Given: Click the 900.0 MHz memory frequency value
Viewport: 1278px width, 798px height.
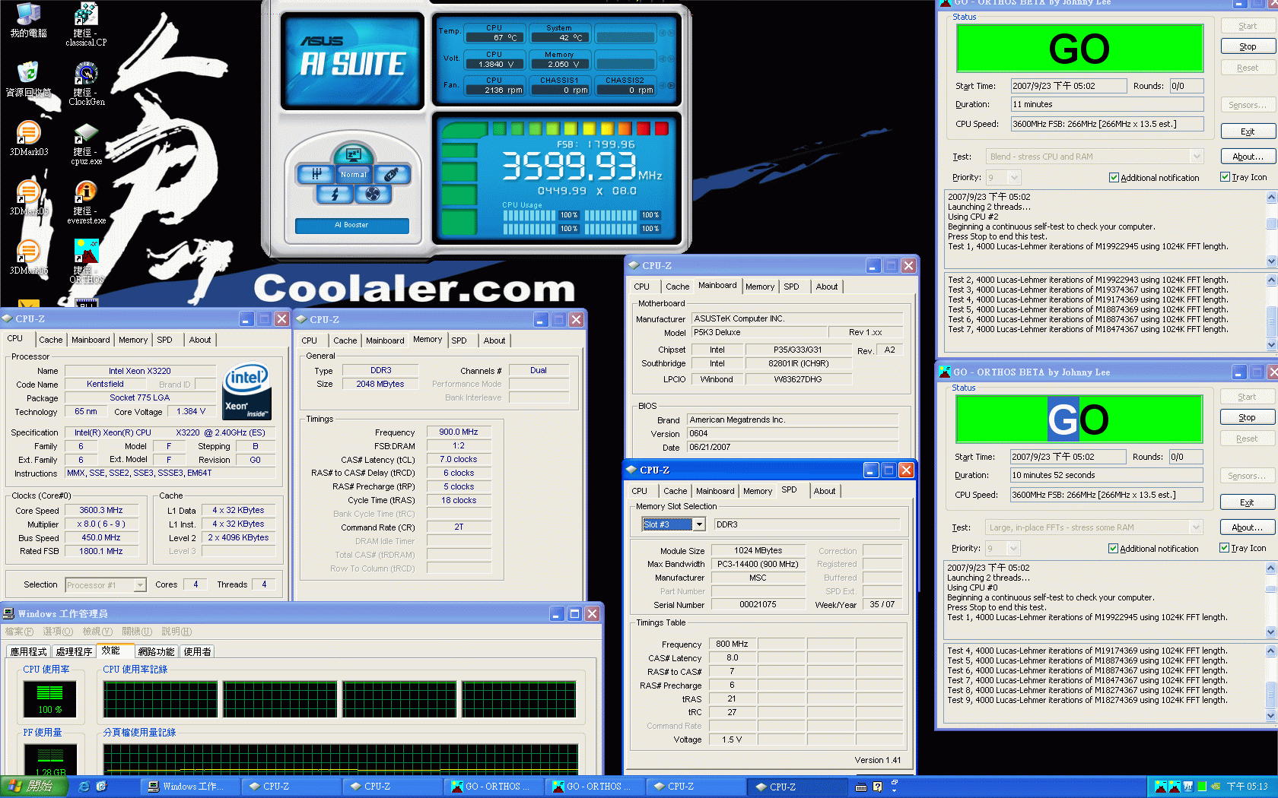Looking at the screenshot, I should point(459,432).
